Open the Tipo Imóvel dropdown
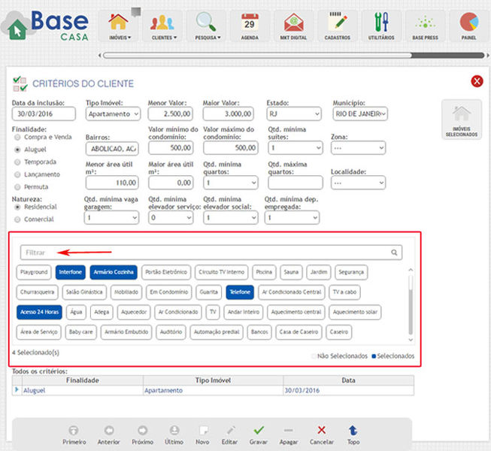 tap(112, 114)
